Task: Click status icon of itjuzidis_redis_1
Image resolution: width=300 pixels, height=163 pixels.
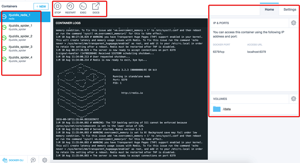Action: 4,17
